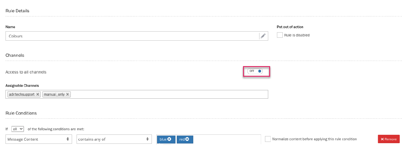Open the all/any conditions dropdown
402x148 pixels.
point(17,129)
